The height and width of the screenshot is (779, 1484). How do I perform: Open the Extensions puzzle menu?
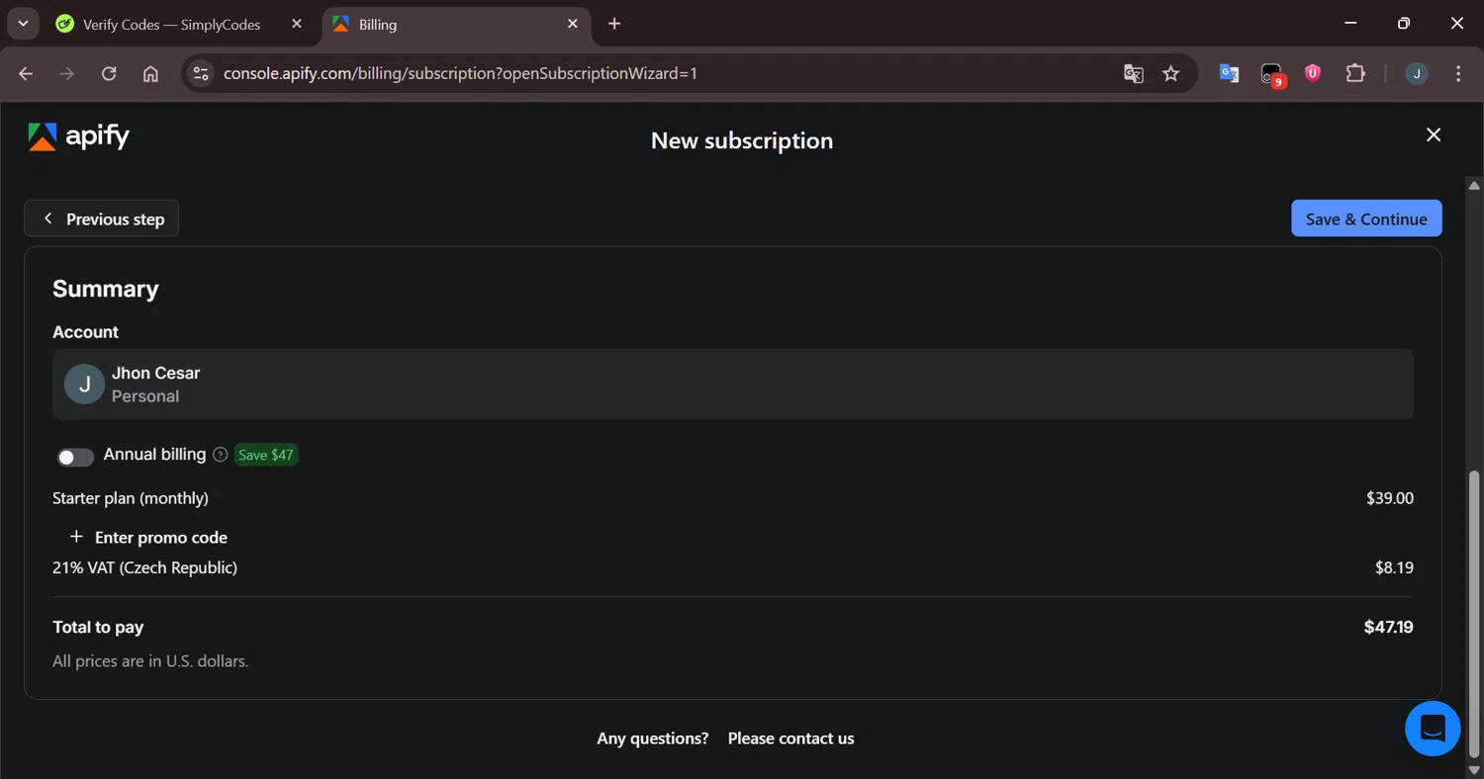pos(1355,73)
